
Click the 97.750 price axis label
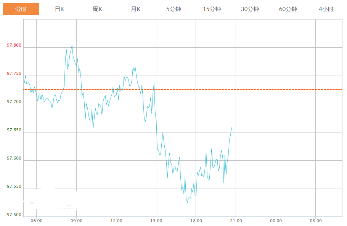tap(14, 74)
